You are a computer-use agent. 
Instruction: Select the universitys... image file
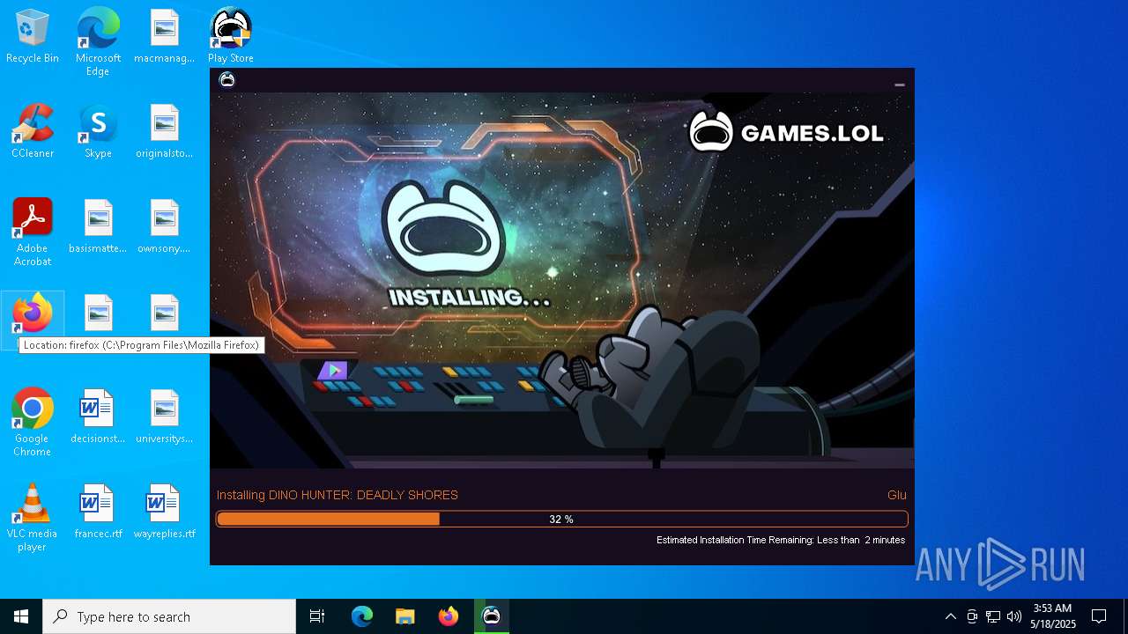[x=164, y=417]
